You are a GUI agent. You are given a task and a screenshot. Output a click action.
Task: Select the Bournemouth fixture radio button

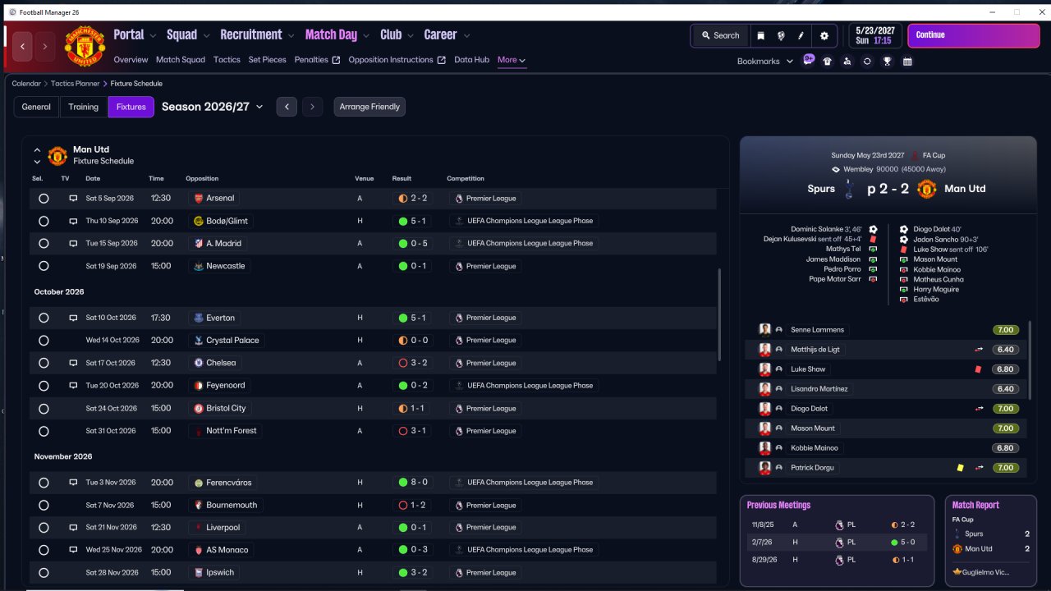44,506
